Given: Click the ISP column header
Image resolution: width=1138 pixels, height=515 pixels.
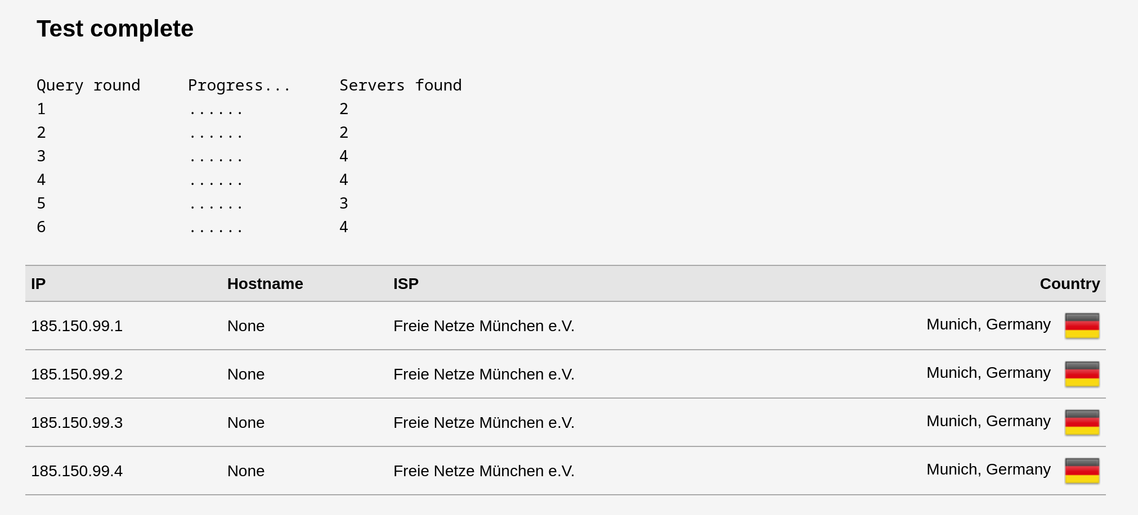Looking at the screenshot, I should [406, 284].
